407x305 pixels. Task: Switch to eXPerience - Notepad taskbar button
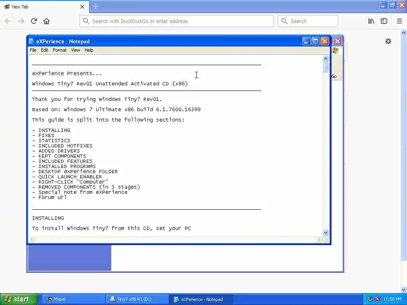(x=201, y=299)
